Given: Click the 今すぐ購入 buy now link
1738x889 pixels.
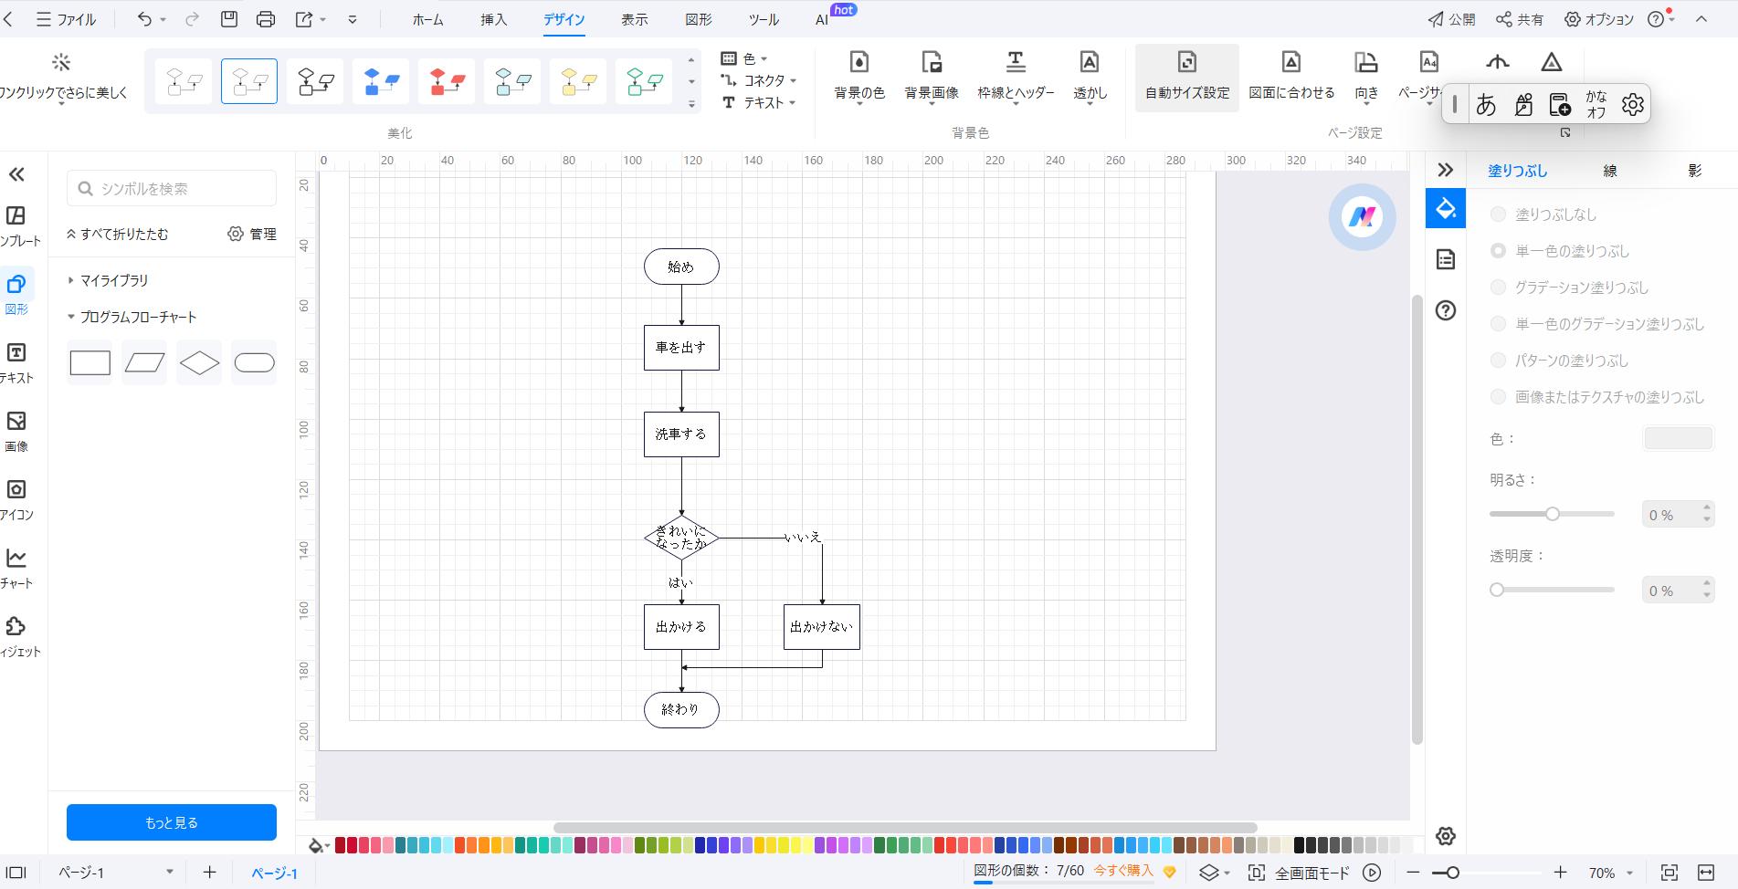Looking at the screenshot, I should 1124,871.
